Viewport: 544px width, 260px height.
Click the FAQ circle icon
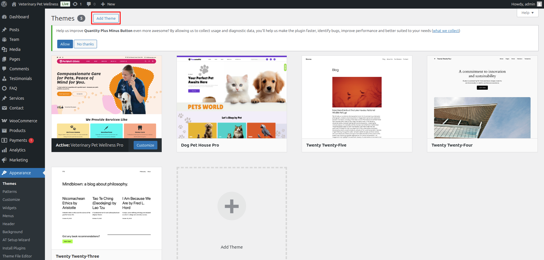4,88
